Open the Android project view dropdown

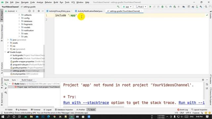coord(11,11)
